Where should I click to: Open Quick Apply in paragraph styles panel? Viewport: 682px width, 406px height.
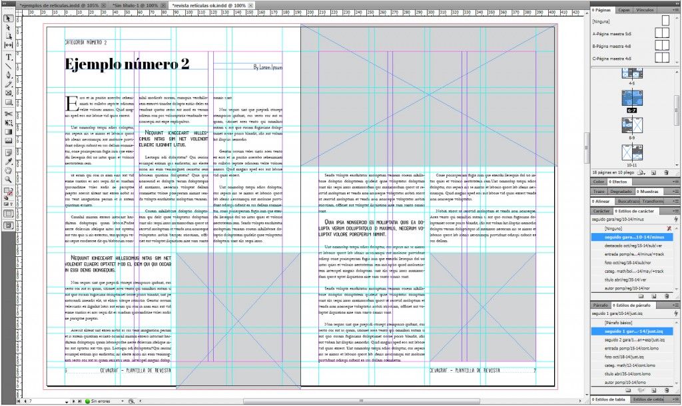click(675, 313)
